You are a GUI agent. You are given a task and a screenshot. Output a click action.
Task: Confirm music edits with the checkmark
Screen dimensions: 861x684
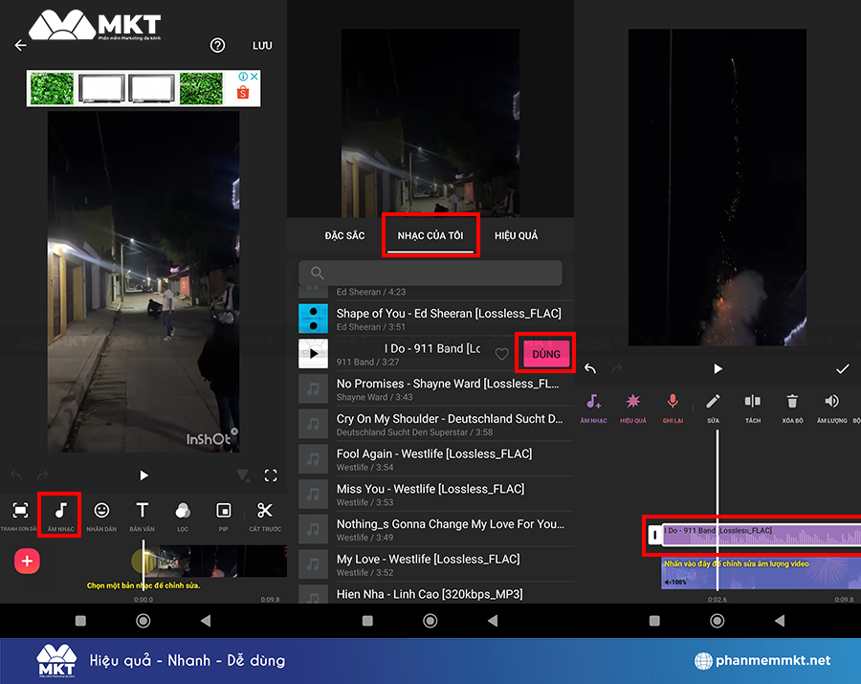(x=842, y=369)
